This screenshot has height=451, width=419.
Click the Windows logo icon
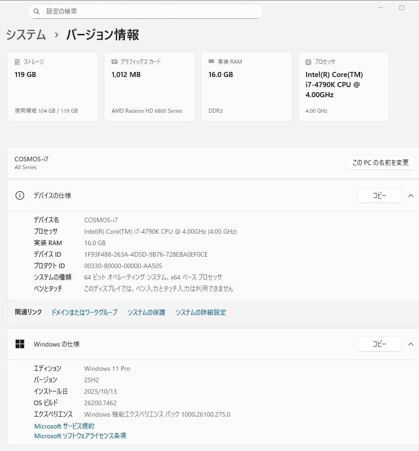point(20,344)
